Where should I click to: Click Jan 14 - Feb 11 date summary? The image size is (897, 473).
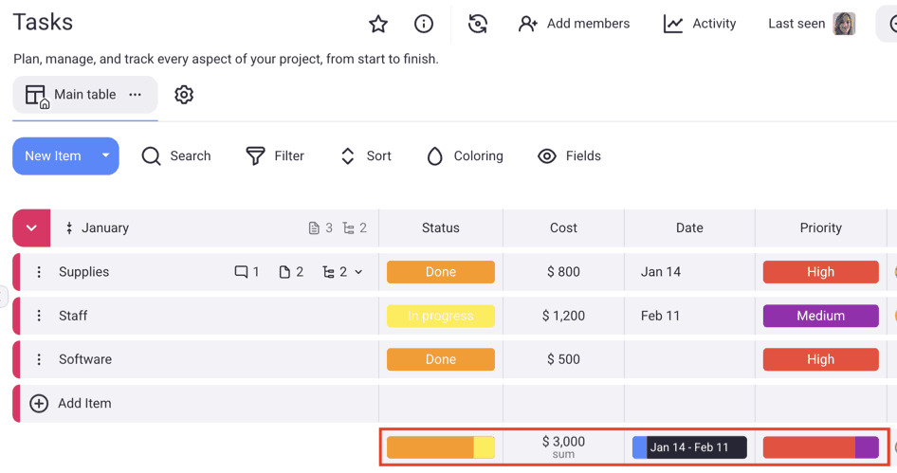pyautogui.click(x=689, y=447)
